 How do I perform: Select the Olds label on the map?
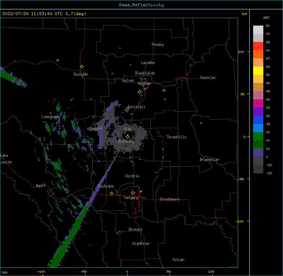click(127, 129)
